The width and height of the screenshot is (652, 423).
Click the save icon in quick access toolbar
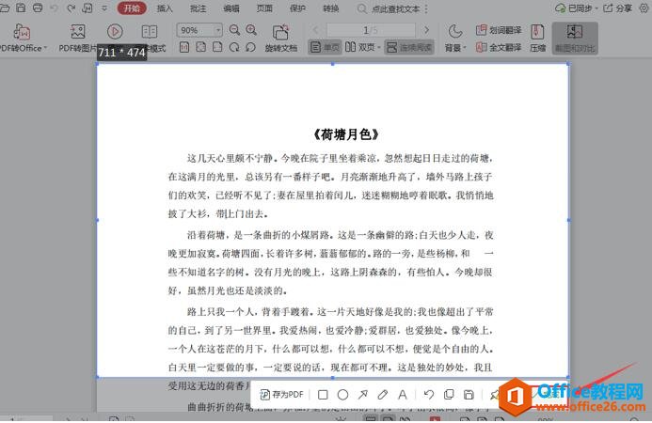pos(21,8)
